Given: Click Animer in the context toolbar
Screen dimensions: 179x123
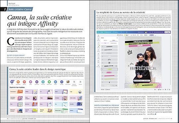Looking at the screenshot, I should point(141,35).
